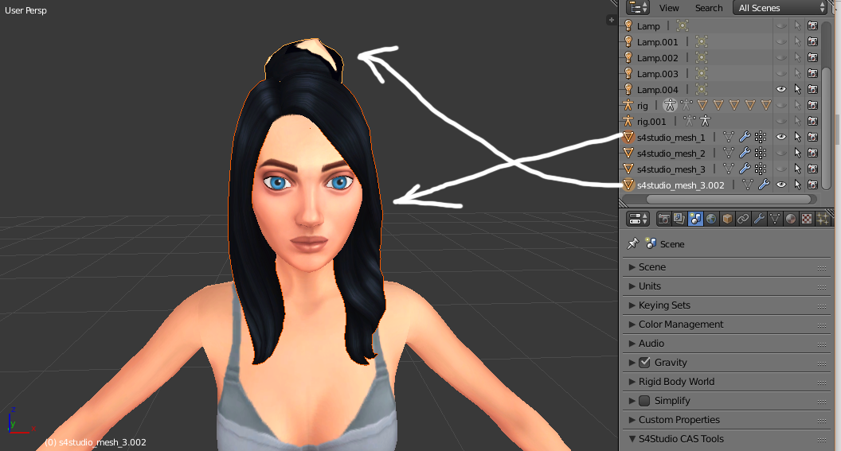The width and height of the screenshot is (841, 451).
Task: Show Lamp.003 via its eye toggle
Action: click(x=781, y=73)
